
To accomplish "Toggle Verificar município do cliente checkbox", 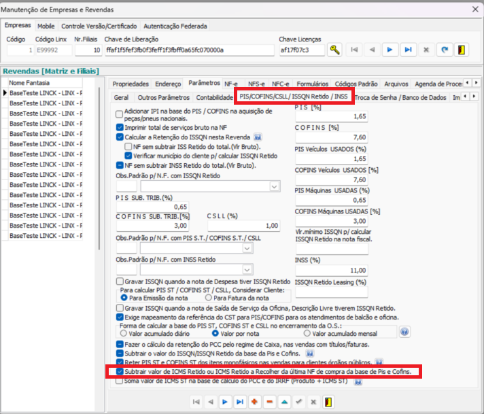I will point(128,156).
